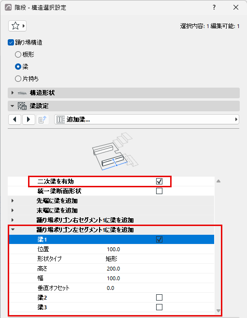Go to previous settings page arrow
247x318 pixels.
coord(15,120)
